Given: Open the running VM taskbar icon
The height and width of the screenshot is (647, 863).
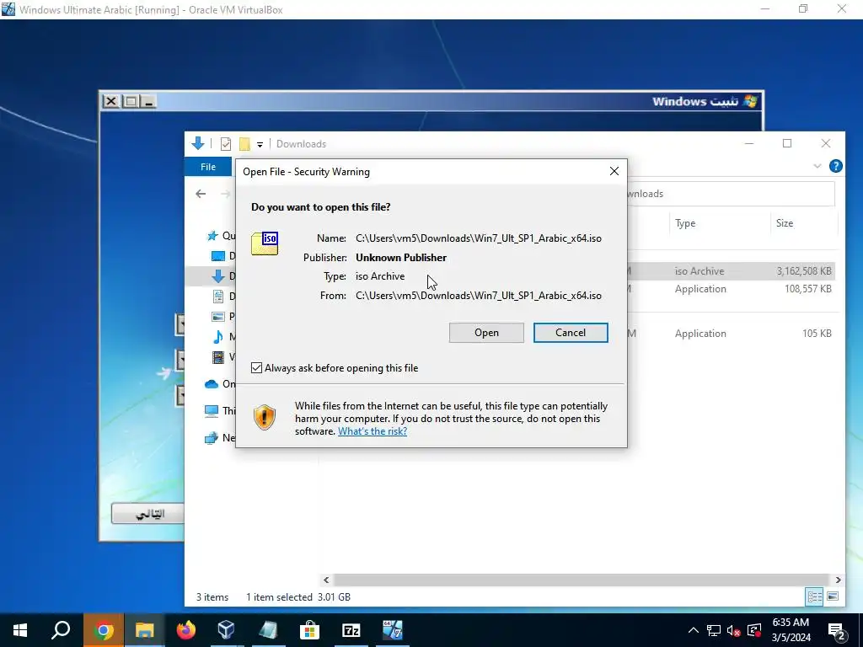Looking at the screenshot, I should [393, 630].
